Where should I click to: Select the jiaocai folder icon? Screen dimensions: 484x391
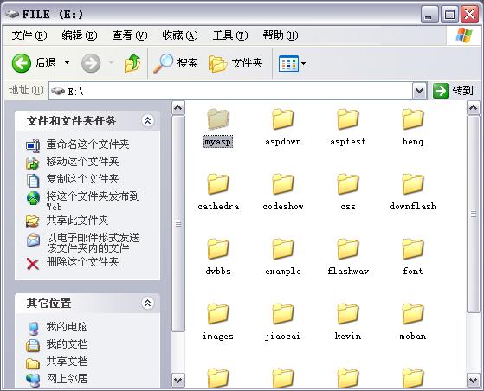click(x=283, y=314)
